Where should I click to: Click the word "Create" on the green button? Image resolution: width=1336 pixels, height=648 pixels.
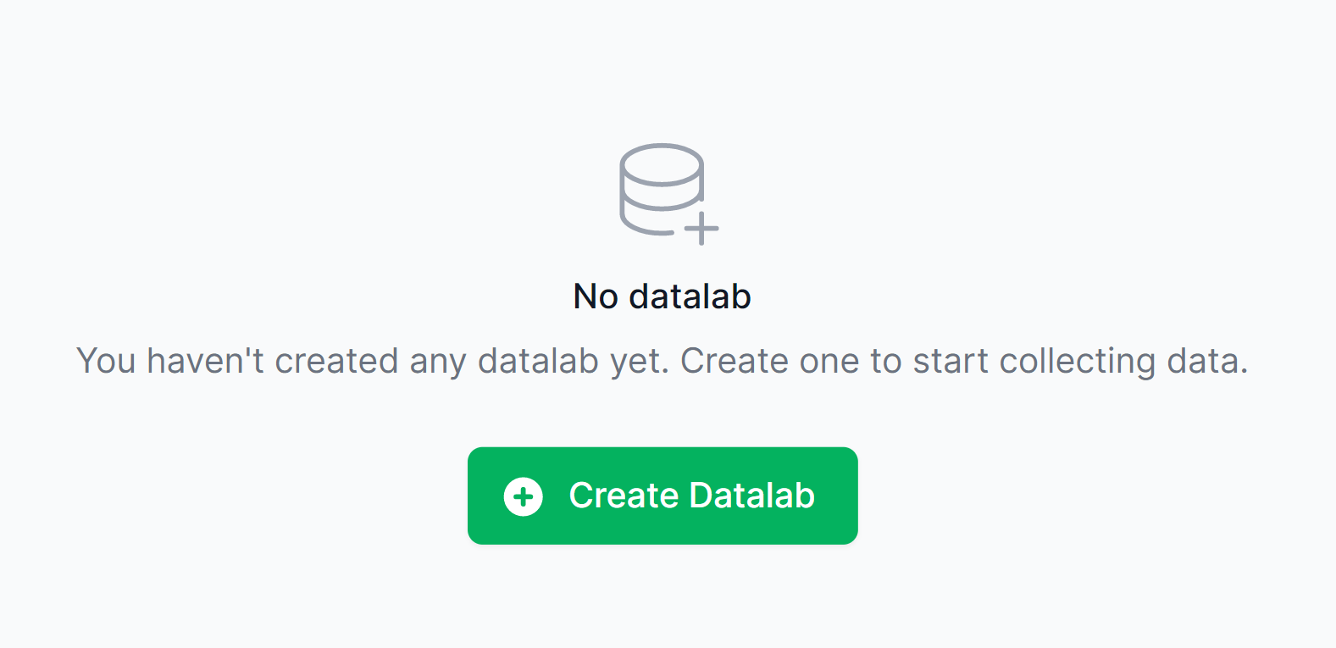(624, 496)
